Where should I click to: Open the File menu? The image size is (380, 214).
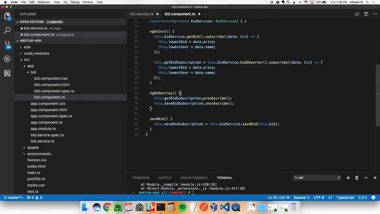point(24,2)
